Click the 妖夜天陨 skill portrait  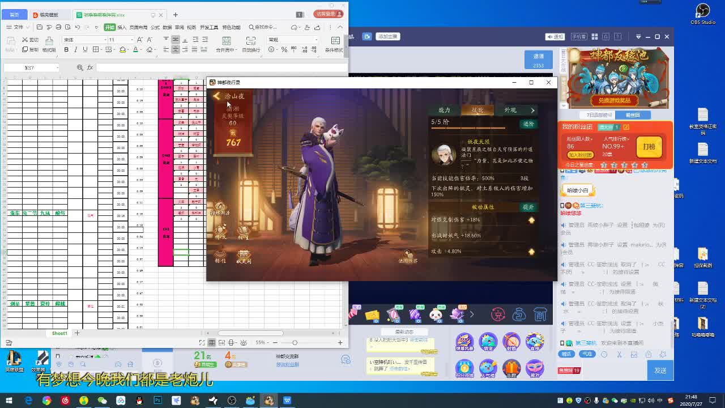tap(443, 155)
